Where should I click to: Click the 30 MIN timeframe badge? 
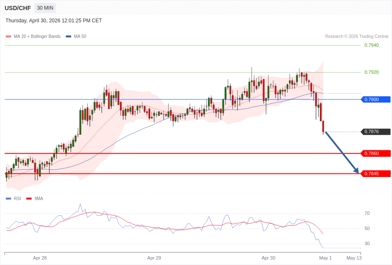point(45,8)
